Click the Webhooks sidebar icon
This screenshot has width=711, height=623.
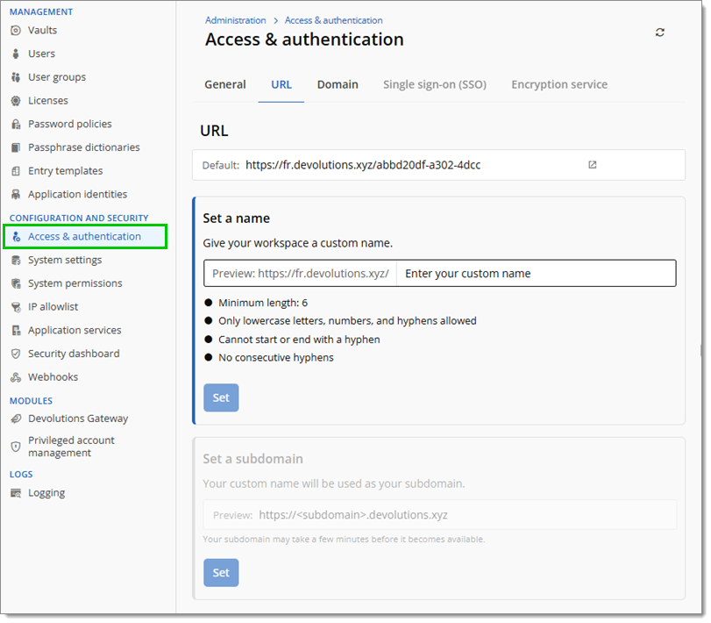click(x=16, y=377)
